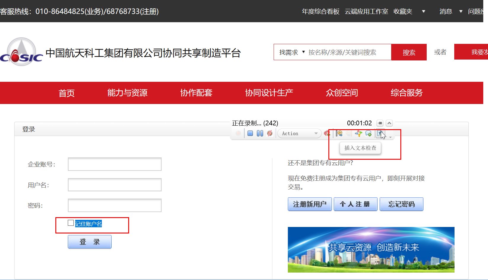Click the 还不是集团专有云用户? text
This screenshot has height=280, width=488.
[320, 163]
